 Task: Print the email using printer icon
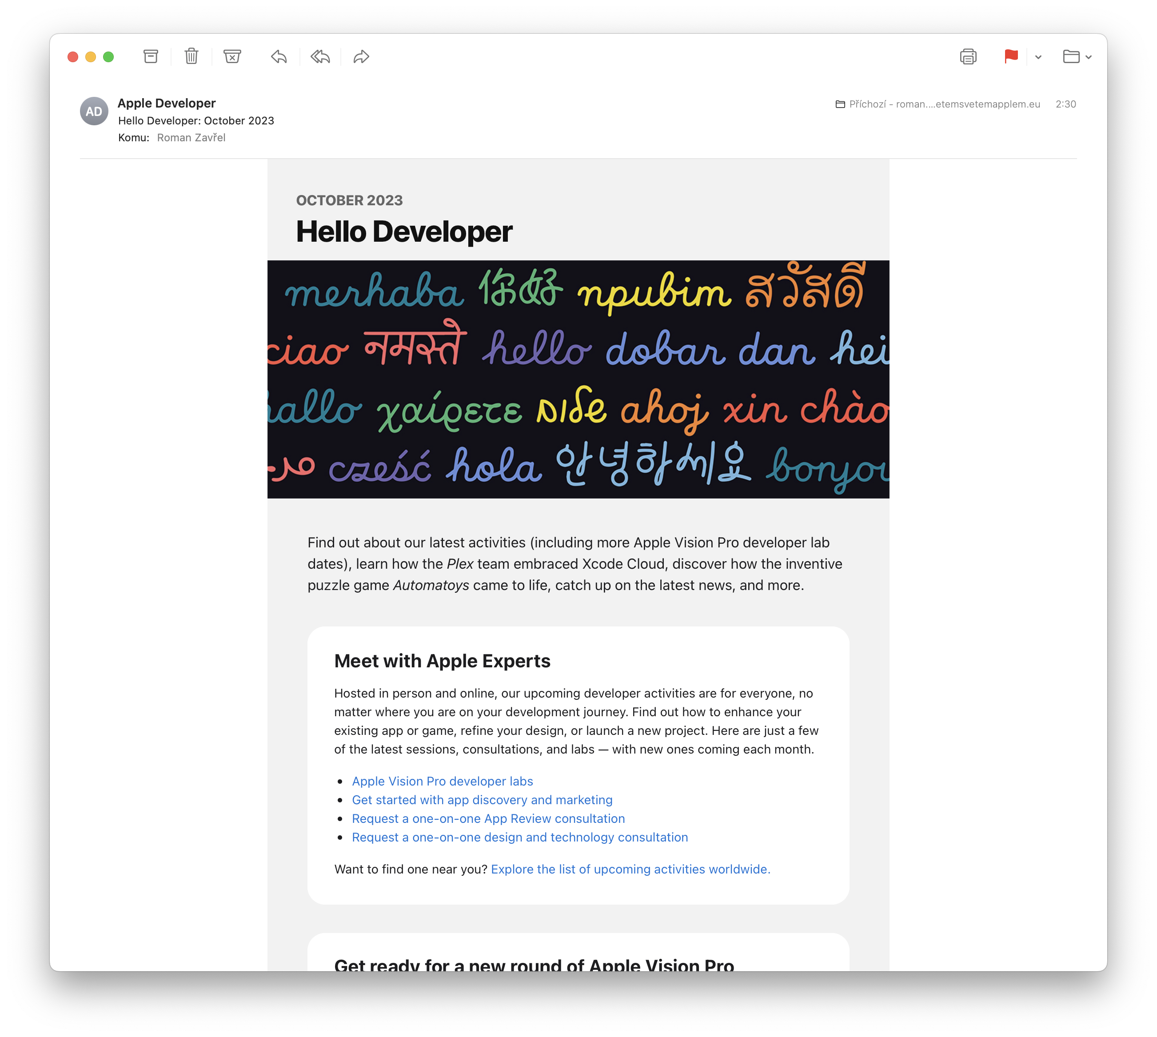pos(968,56)
